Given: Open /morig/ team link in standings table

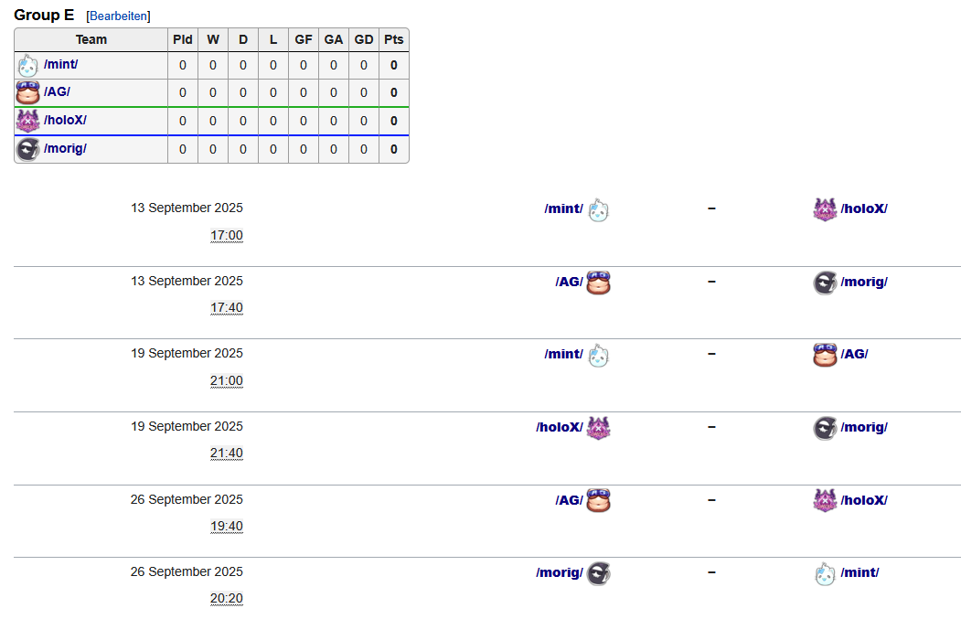Looking at the screenshot, I should pos(65,148).
